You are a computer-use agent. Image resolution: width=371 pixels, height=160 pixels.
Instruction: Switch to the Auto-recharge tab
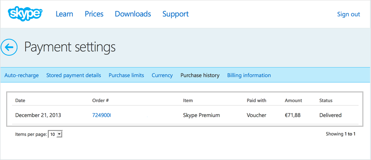click(x=22, y=75)
